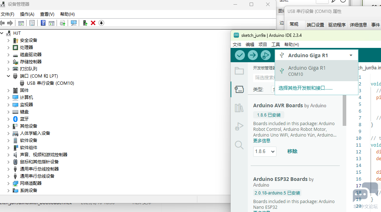Open 操作(A) menu in Device Manager
Image resolution: width=381 pixels, height=212 pixels.
(27, 14)
